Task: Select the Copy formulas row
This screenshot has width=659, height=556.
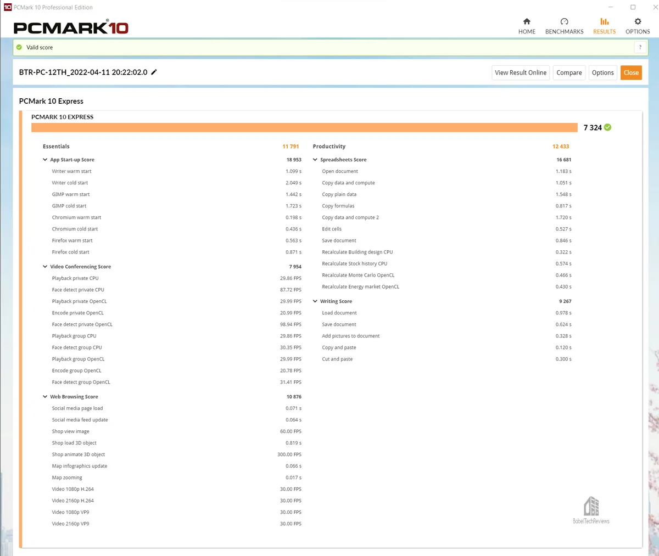Action: tap(446, 206)
